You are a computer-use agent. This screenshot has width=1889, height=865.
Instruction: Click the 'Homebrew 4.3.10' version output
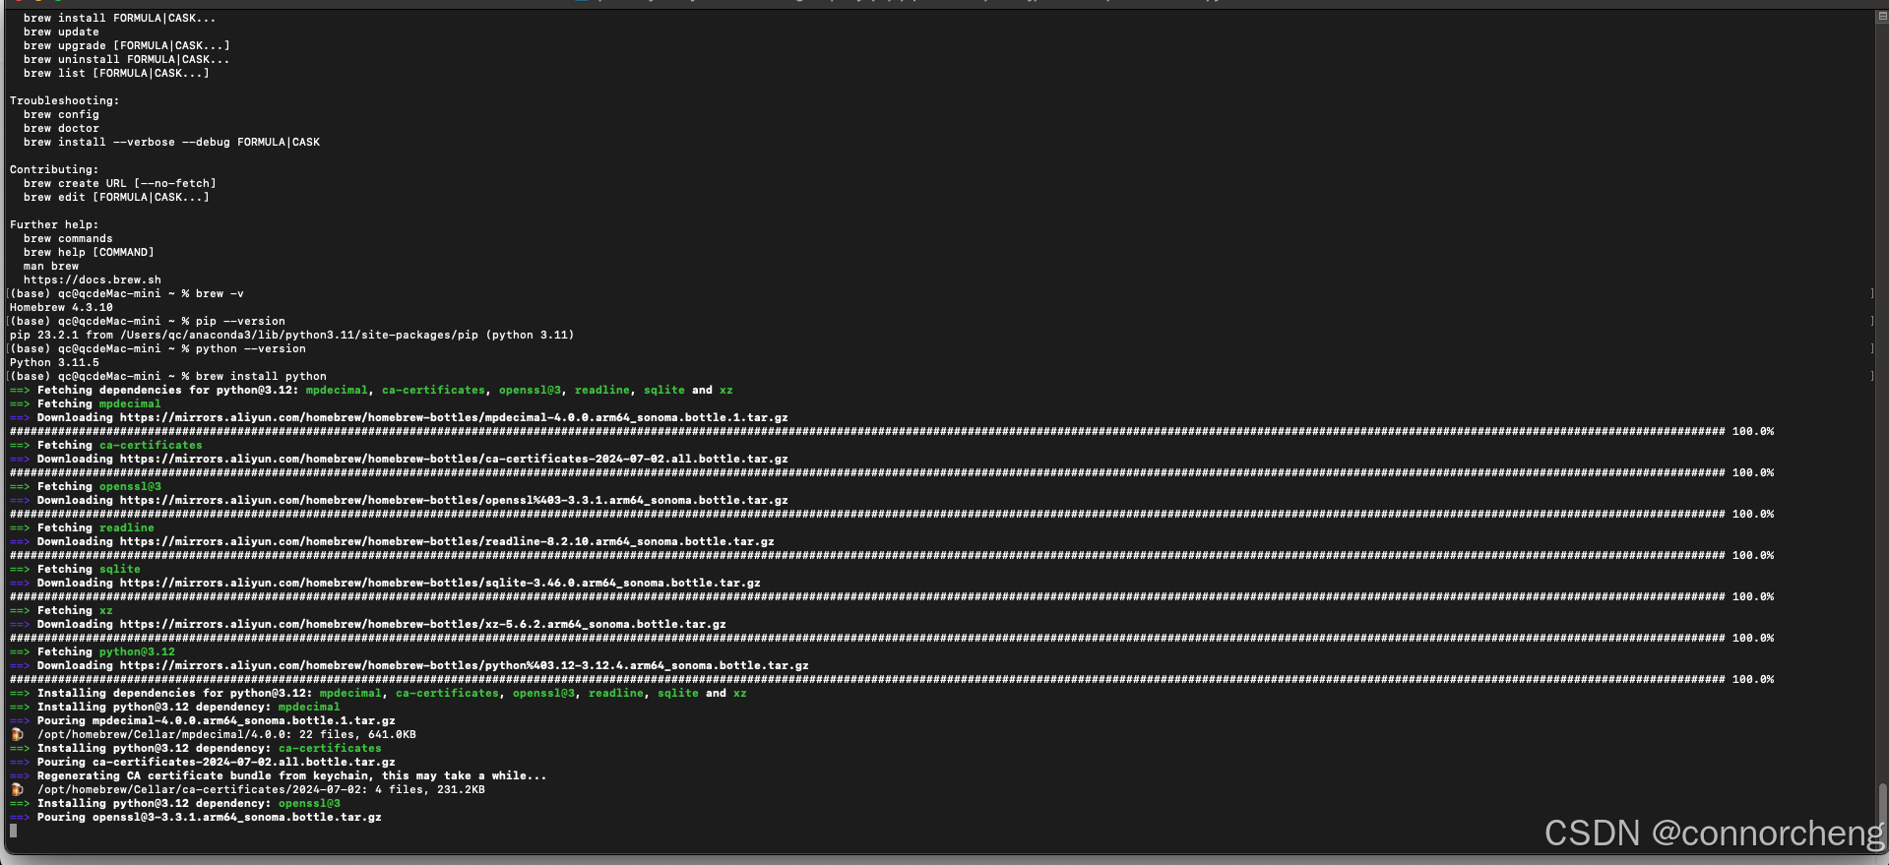pos(61,307)
